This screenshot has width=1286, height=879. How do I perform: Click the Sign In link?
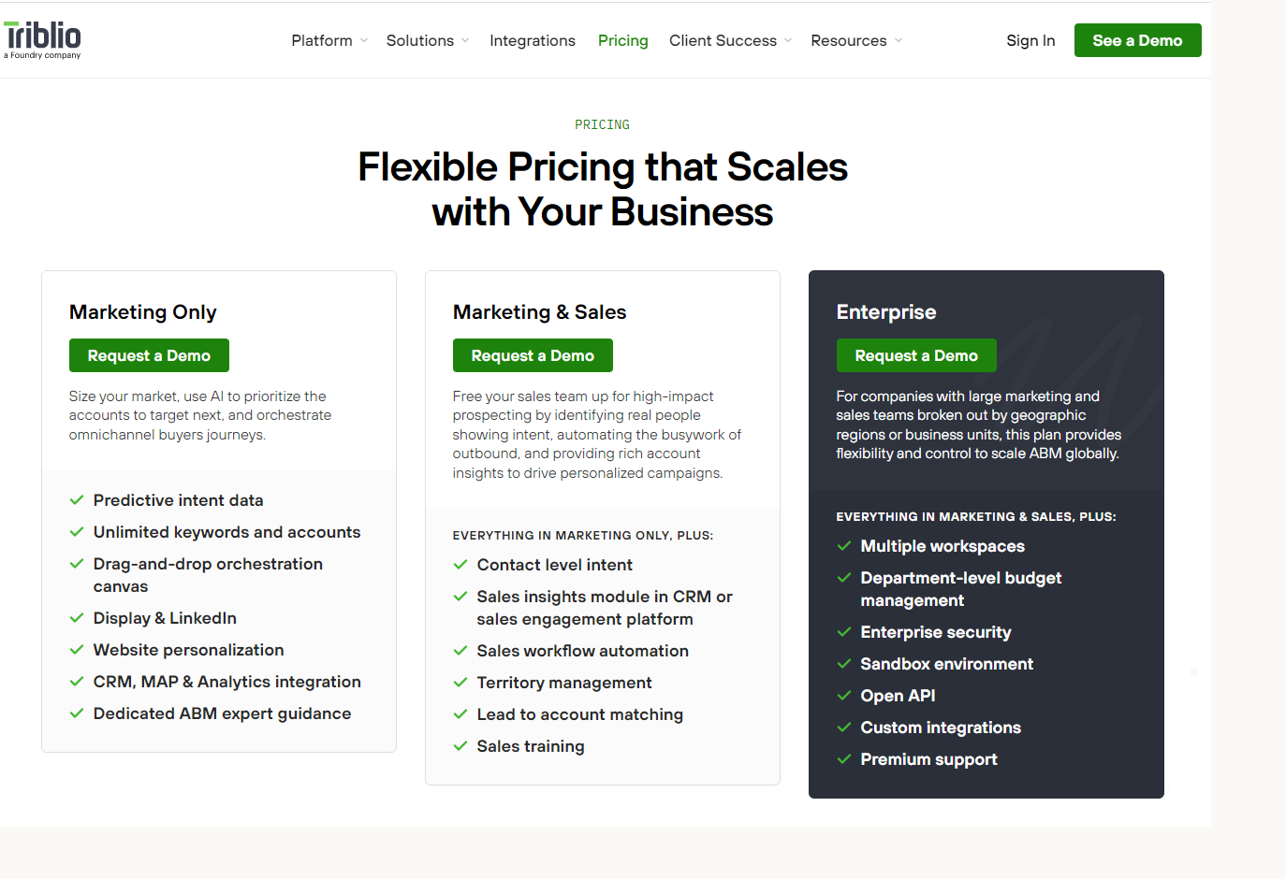tap(1030, 40)
